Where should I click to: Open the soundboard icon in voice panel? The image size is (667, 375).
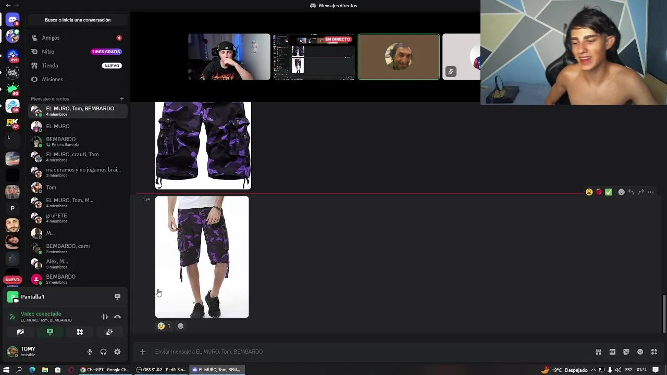(x=109, y=332)
